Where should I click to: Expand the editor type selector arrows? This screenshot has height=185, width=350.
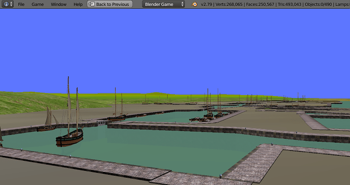coord(11,4)
